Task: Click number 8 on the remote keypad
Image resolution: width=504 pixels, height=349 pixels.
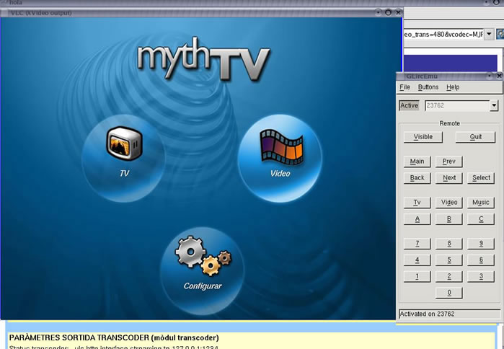Action: (x=448, y=244)
